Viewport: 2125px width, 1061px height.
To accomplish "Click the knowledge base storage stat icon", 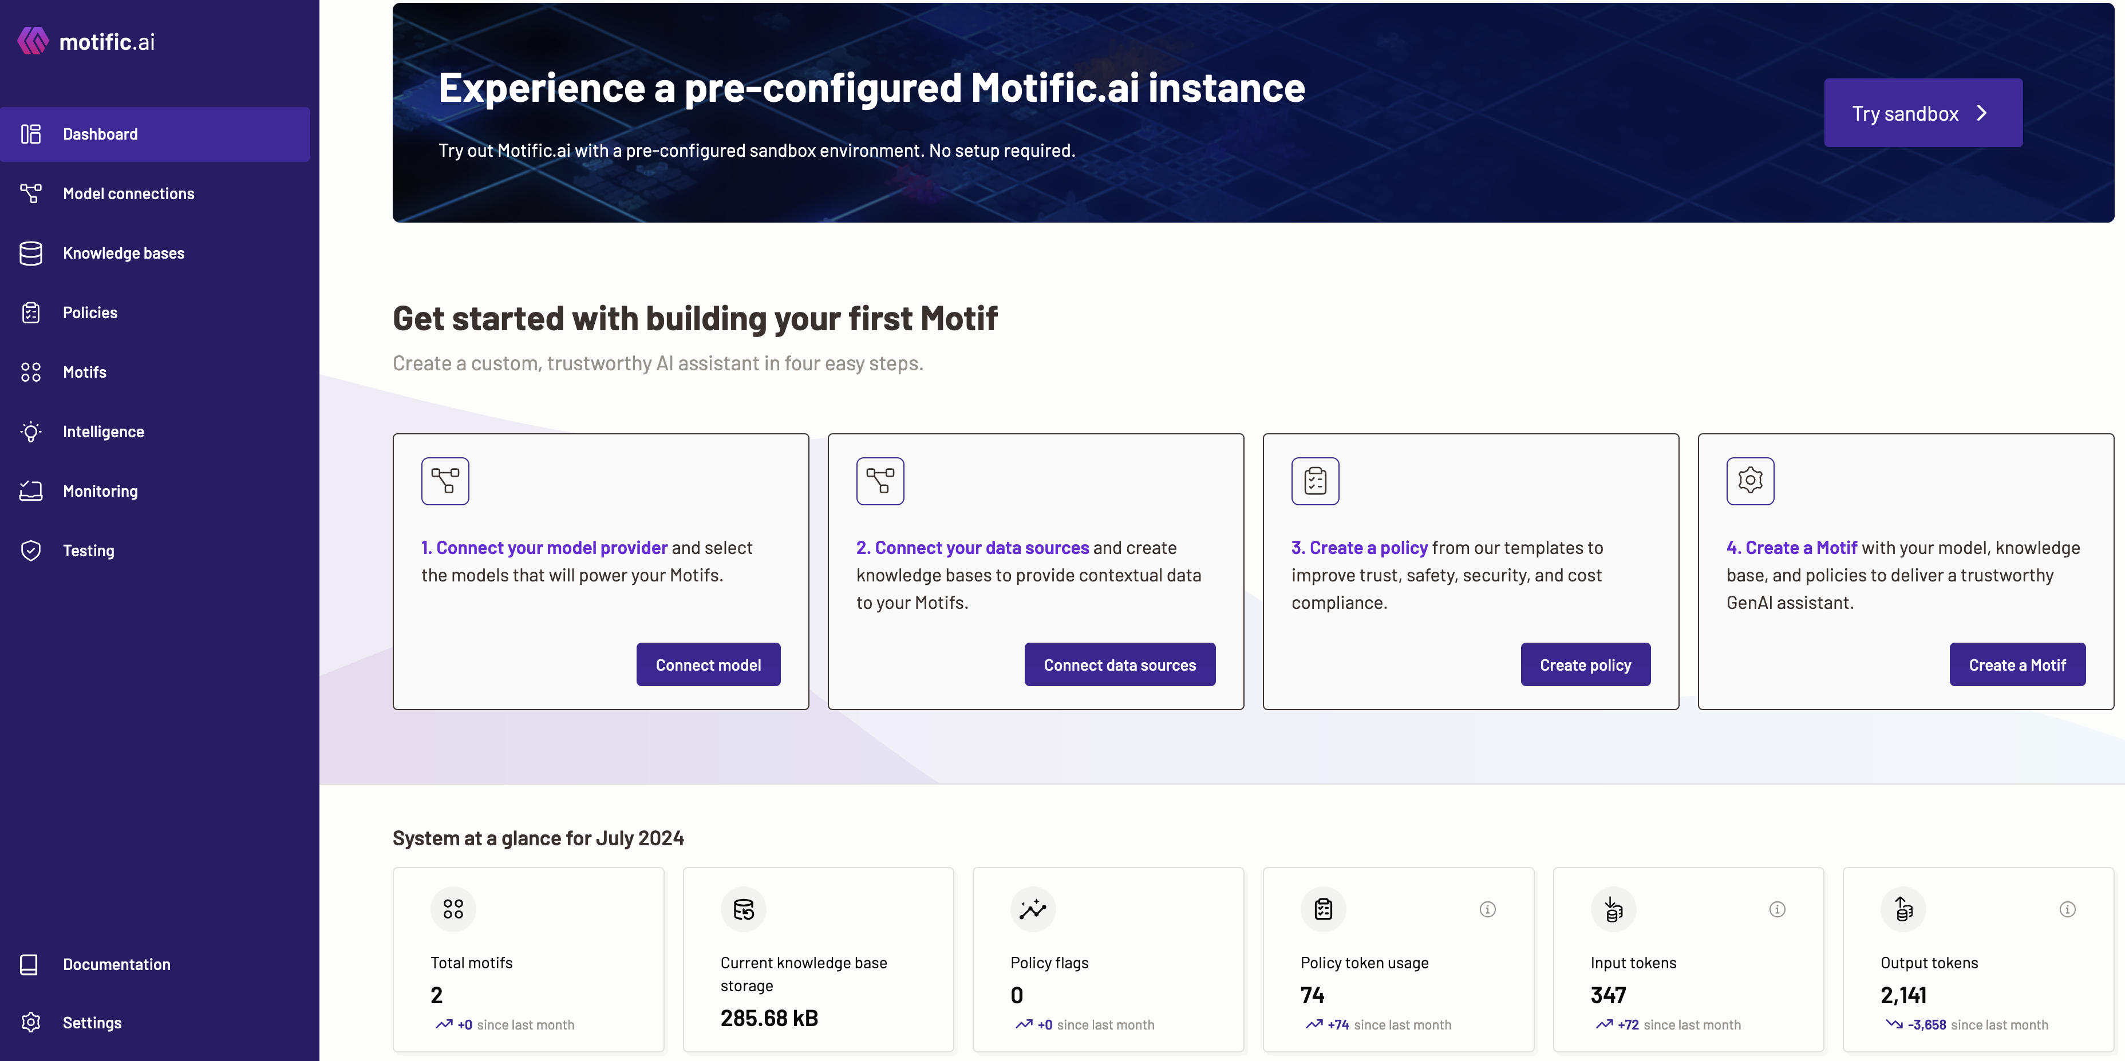I will 743,909.
